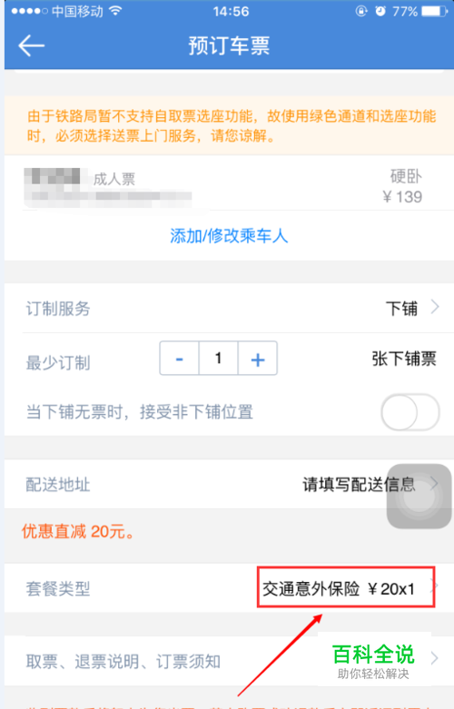The width and height of the screenshot is (454, 709).
Task: Tap the Wi-Fi icon in status bar
Action: pos(115,10)
